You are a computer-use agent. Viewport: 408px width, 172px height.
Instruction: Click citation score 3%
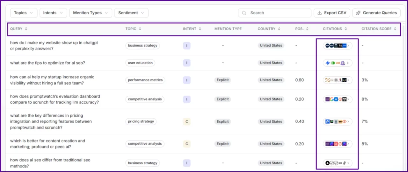tap(365, 80)
